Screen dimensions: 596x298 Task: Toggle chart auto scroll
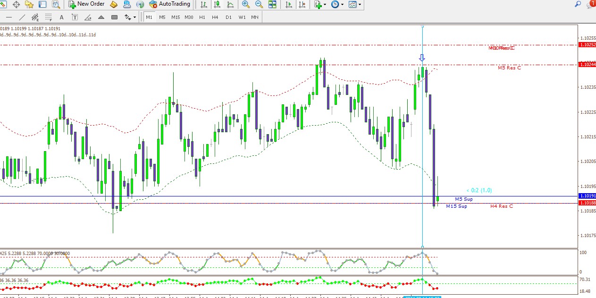click(289, 4)
